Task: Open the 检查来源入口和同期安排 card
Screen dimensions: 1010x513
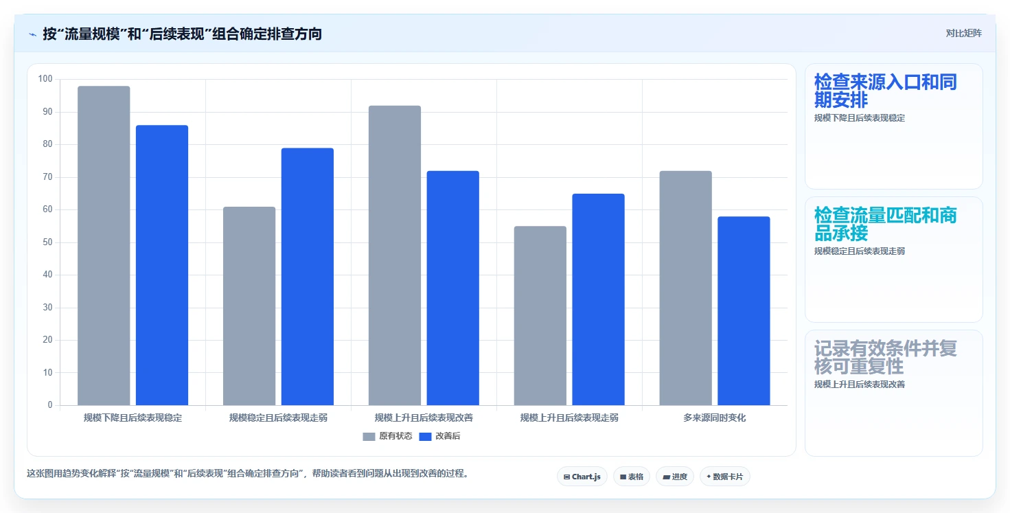Action: tap(894, 126)
